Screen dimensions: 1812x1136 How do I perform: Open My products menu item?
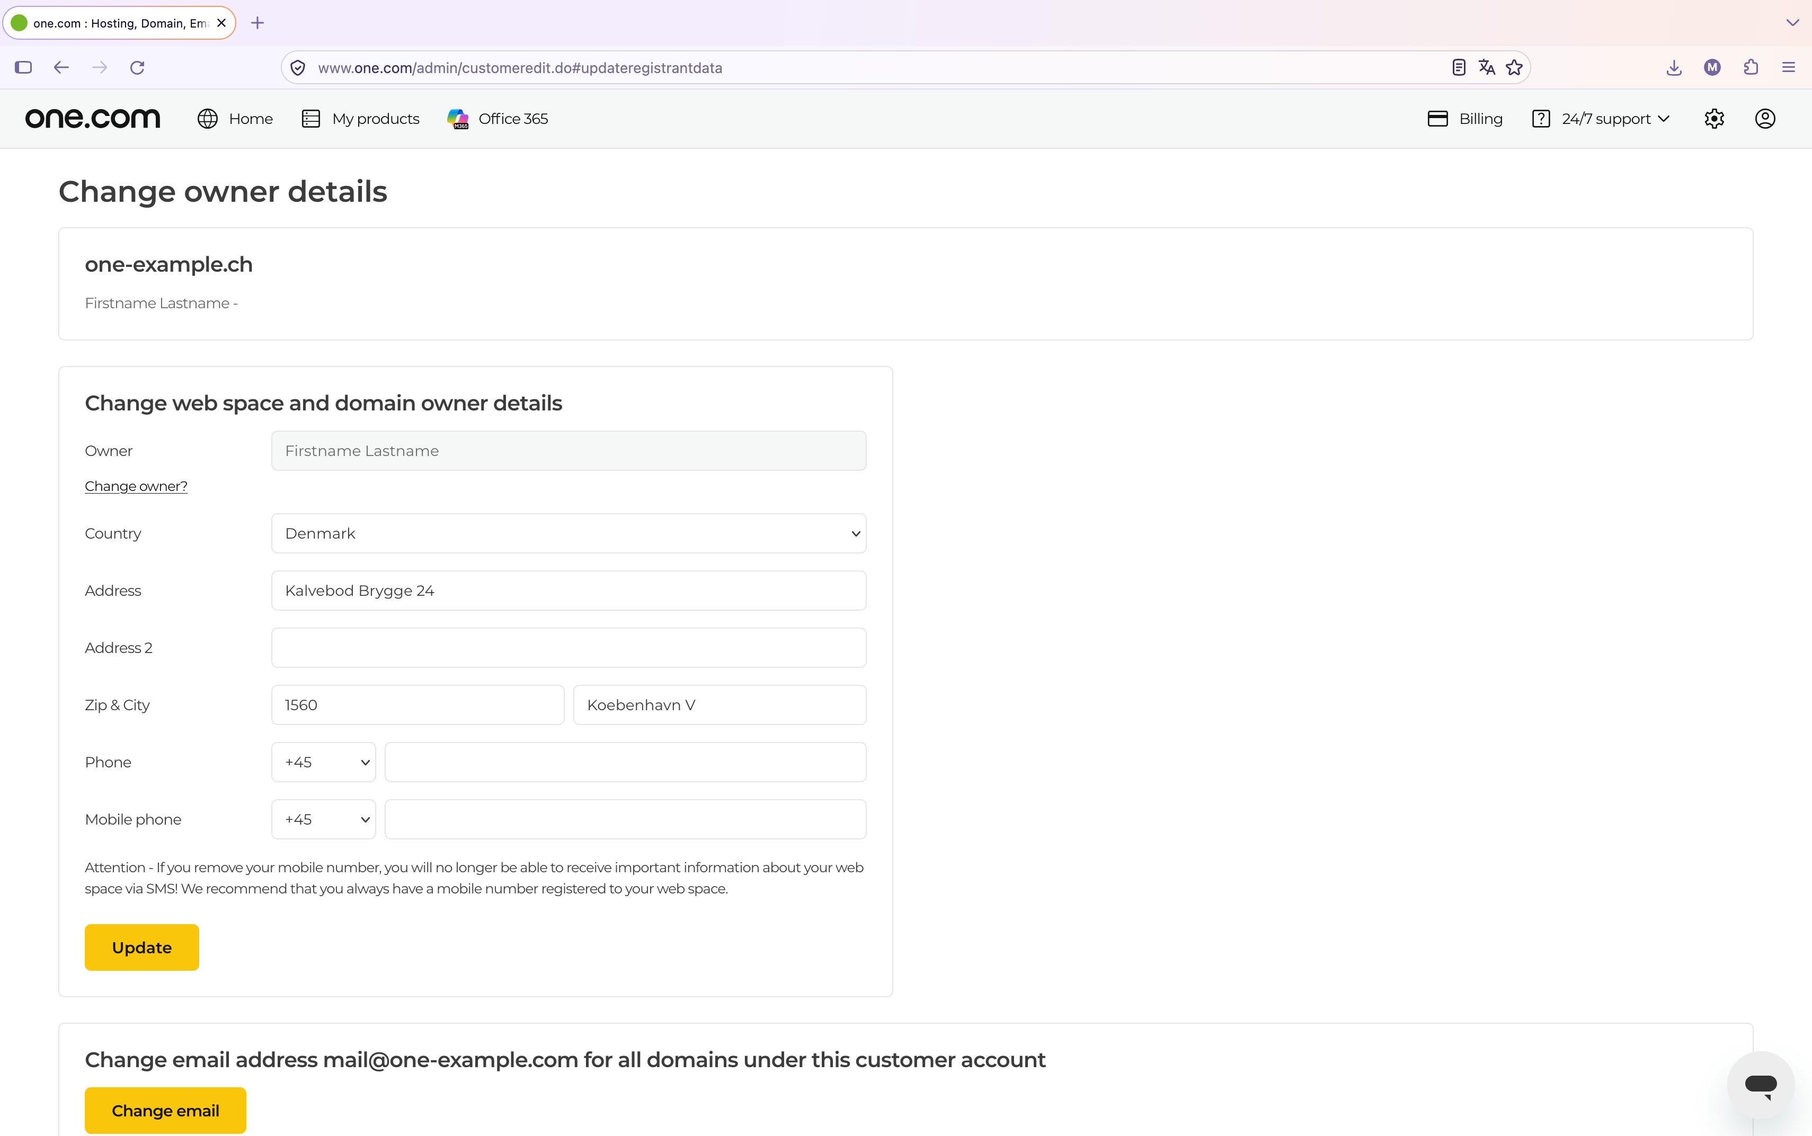click(x=375, y=119)
